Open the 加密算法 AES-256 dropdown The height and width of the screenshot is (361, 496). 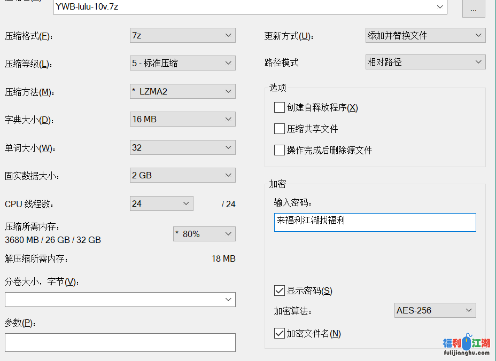(435, 310)
